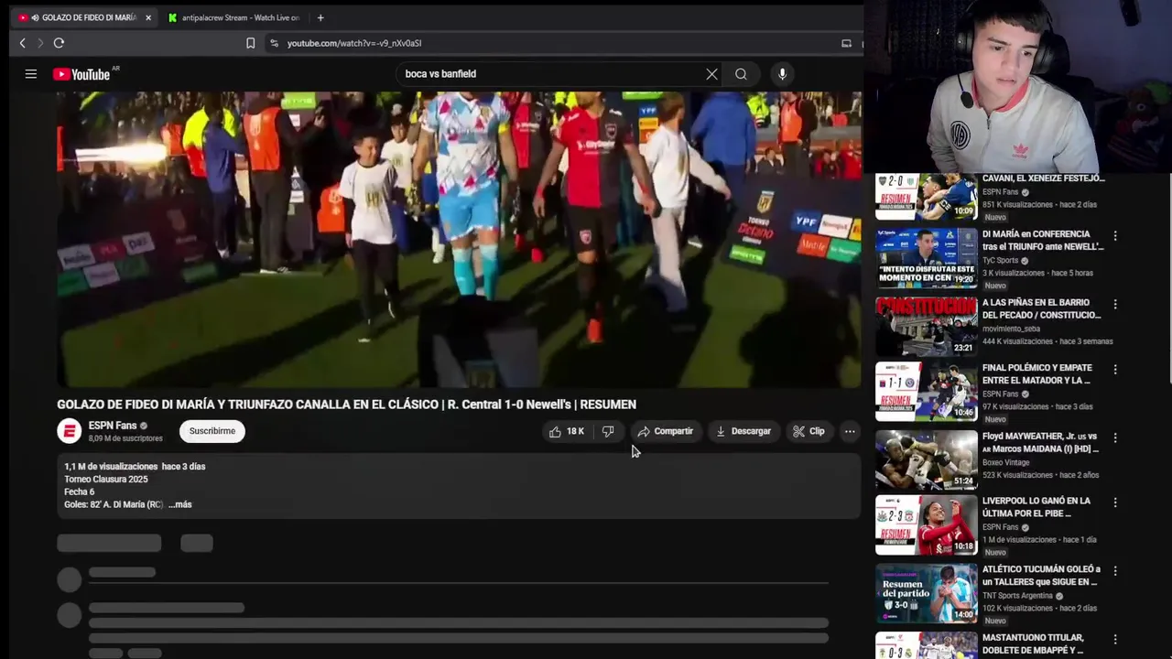Visit the Boxeo Vintage channel name
1172x659 pixels.
[x=1008, y=463]
